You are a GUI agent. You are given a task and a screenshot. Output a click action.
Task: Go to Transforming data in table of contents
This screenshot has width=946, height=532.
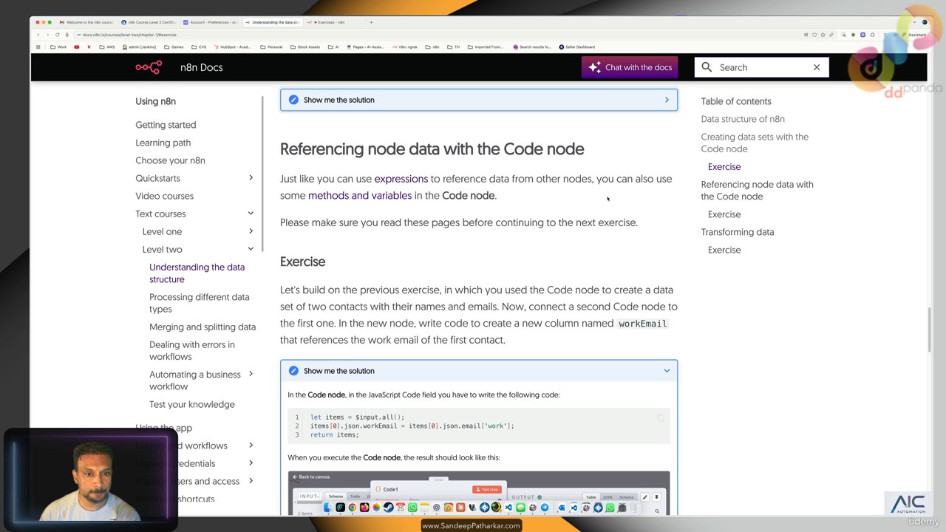pyautogui.click(x=738, y=232)
